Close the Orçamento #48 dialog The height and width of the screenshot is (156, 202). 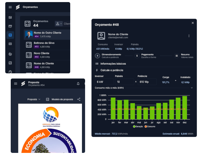coord(193,23)
